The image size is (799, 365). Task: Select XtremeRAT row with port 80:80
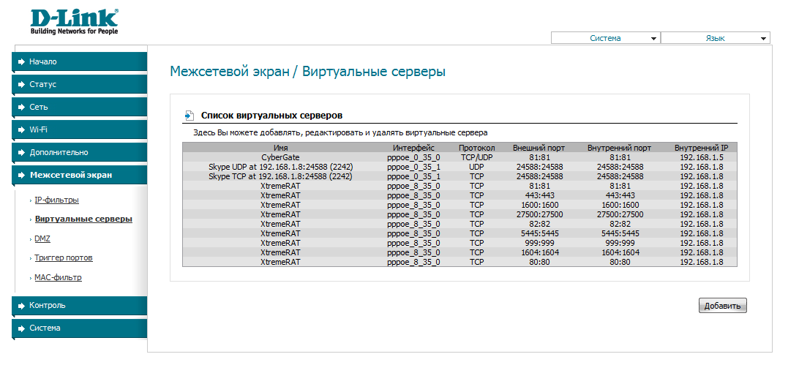(459, 262)
